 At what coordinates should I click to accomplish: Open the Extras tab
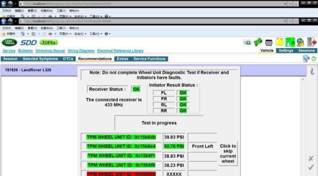[122, 59]
